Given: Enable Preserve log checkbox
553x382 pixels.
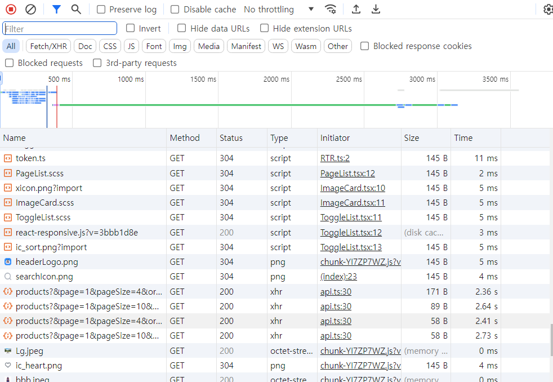Looking at the screenshot, I should [x=101, y=10].
